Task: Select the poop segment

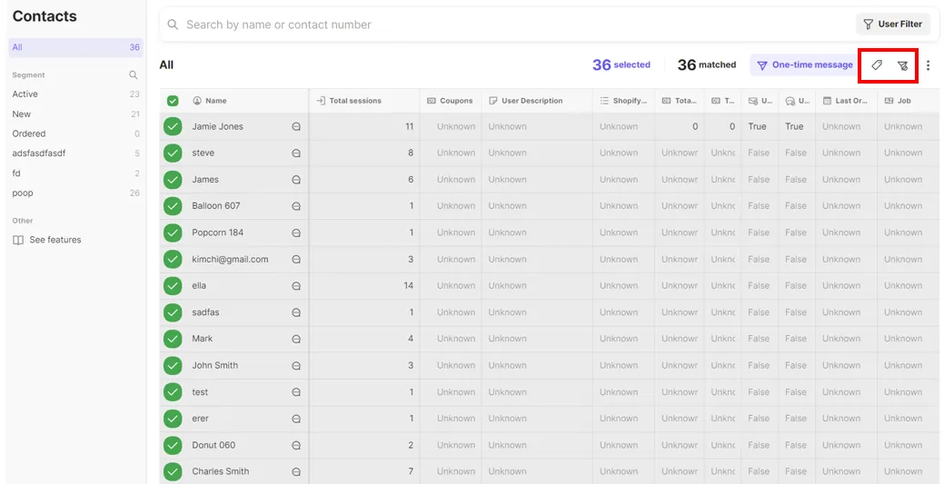Action: click(x=23, y=193)
